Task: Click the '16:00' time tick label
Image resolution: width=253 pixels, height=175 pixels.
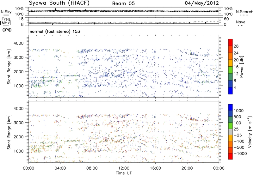Action: [x=155, y=168]
